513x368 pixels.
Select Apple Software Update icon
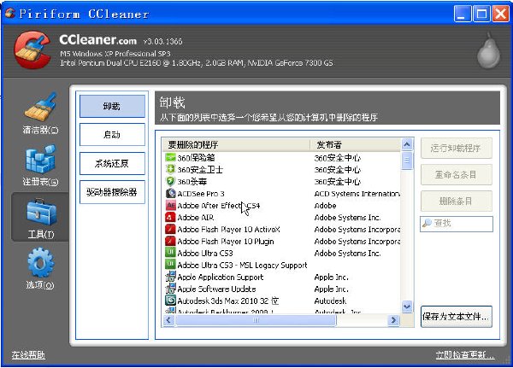pyautogui.click(x=170, y=289)
